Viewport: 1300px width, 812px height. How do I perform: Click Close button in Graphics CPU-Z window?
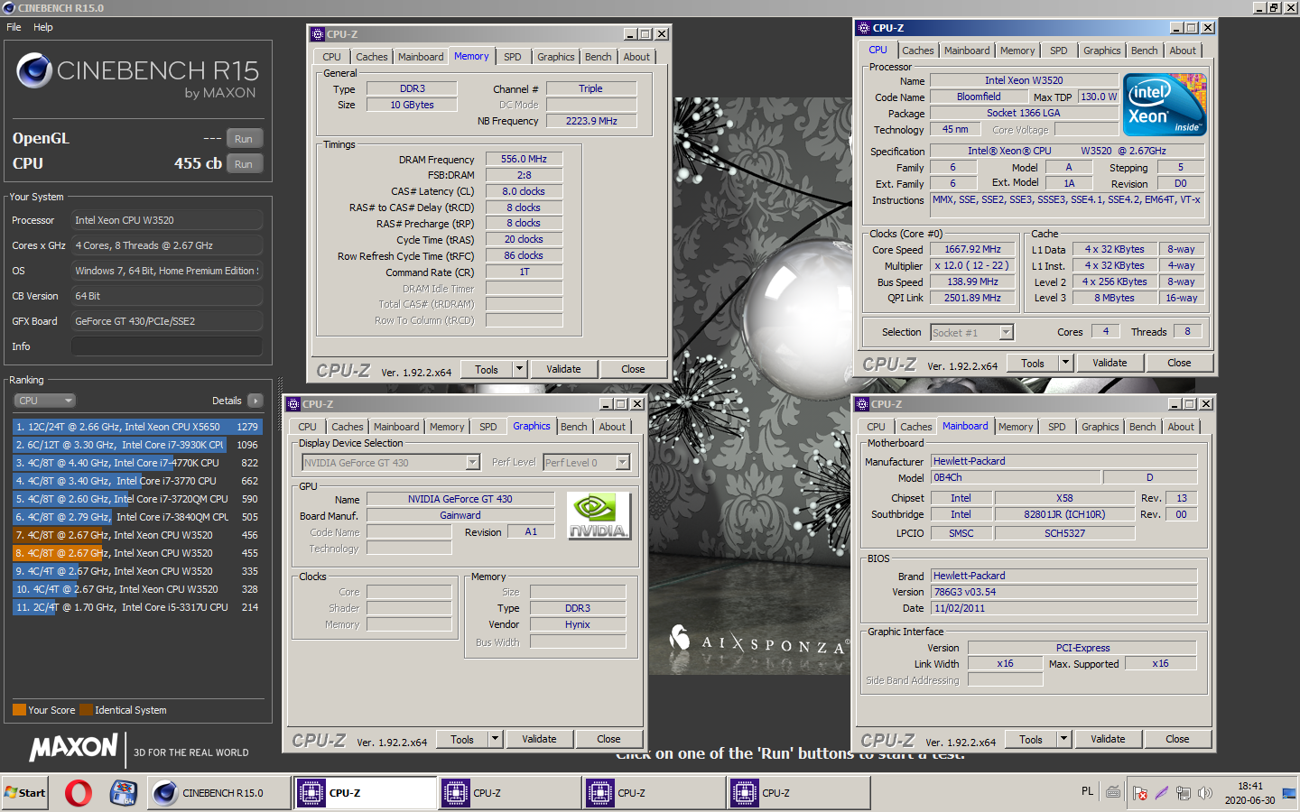tap(608, 739)
